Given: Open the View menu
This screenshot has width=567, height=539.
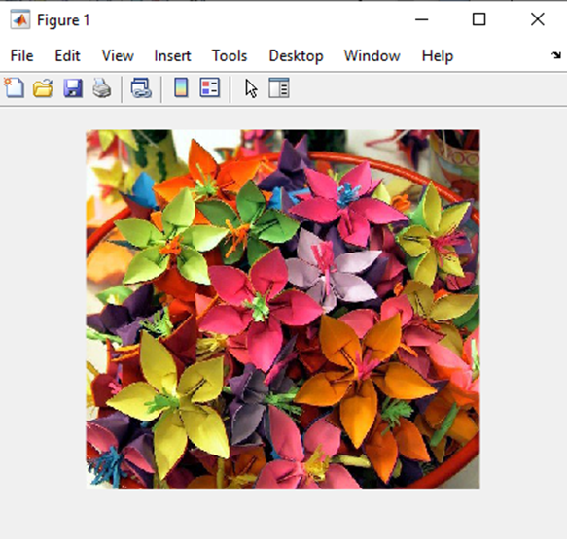Looking at the screenshot, I should pyautogui.click(x=118, y=56).
